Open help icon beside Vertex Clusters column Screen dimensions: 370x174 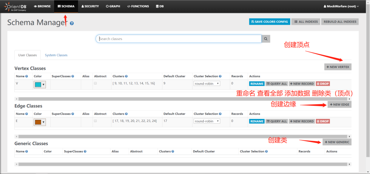(126, 76)
